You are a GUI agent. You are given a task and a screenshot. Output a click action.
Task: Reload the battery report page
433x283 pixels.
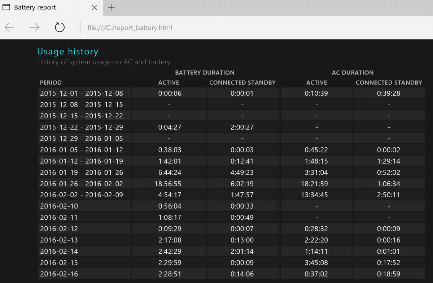tap(60, 27)
